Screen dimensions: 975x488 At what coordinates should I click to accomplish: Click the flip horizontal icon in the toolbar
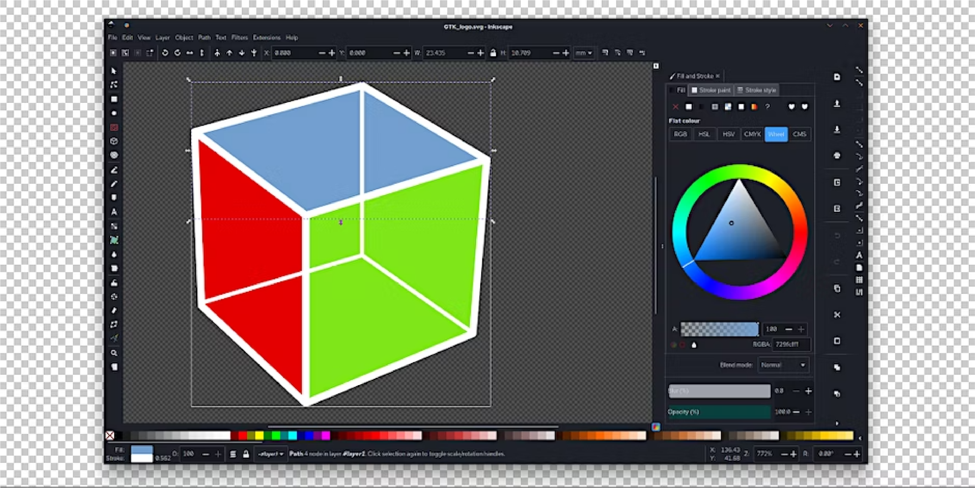189,53
